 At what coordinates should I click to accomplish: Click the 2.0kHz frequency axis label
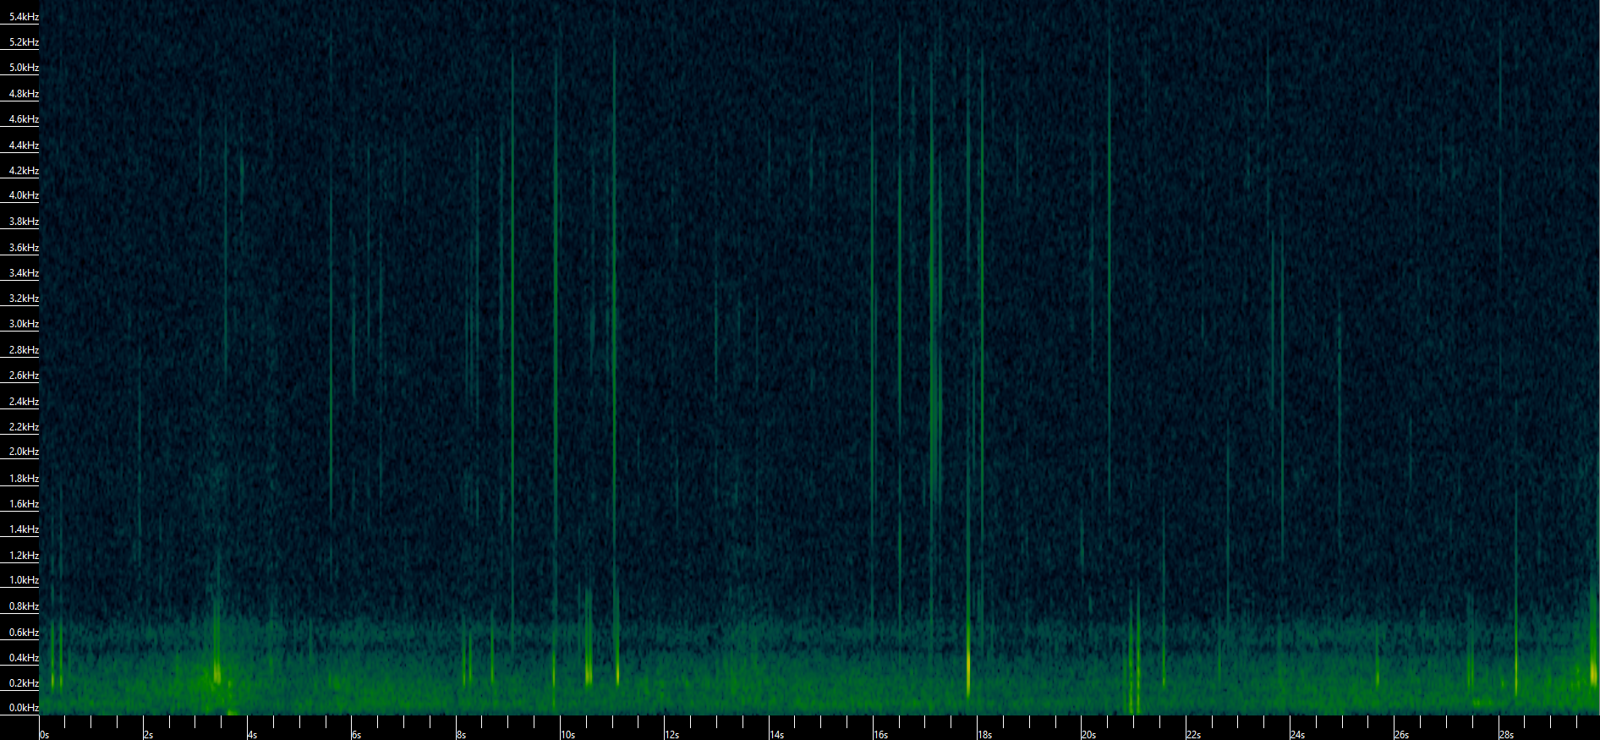point(24,452)
